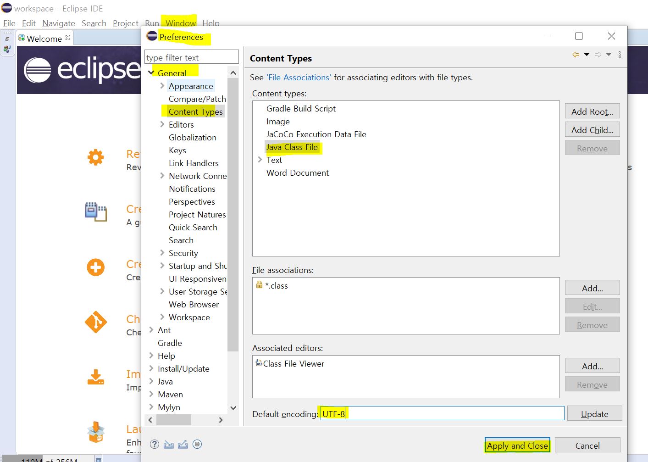The height and width of the screenshot is (462, 648).
Task: Open the Preferences view menu dots icon
Action: pos(620,55)
